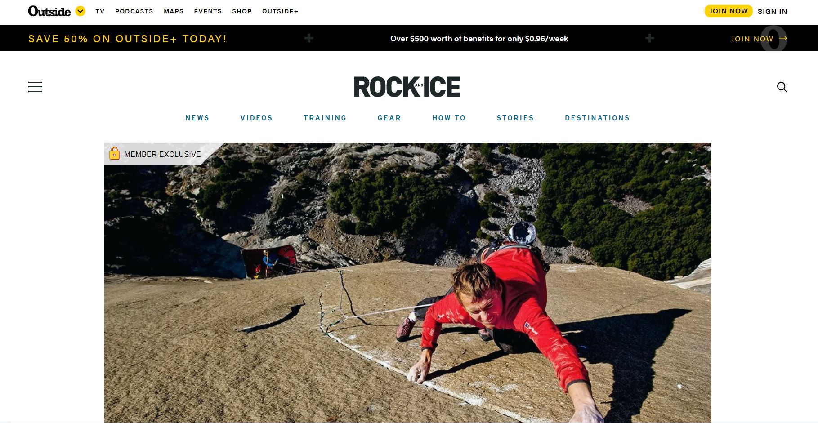Click the arrow beside Join Now in banner
The height and width of the screenshot is (423, 818).
(x=783, y=38)
